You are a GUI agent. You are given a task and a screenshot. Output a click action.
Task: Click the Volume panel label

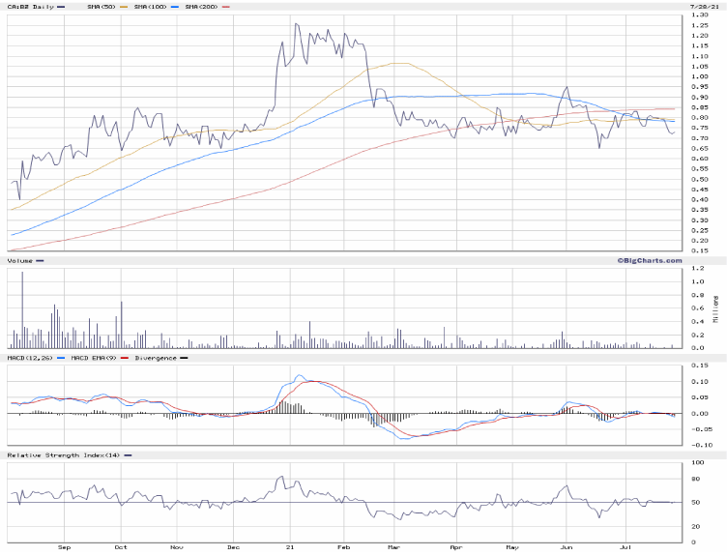pos(20,260)
